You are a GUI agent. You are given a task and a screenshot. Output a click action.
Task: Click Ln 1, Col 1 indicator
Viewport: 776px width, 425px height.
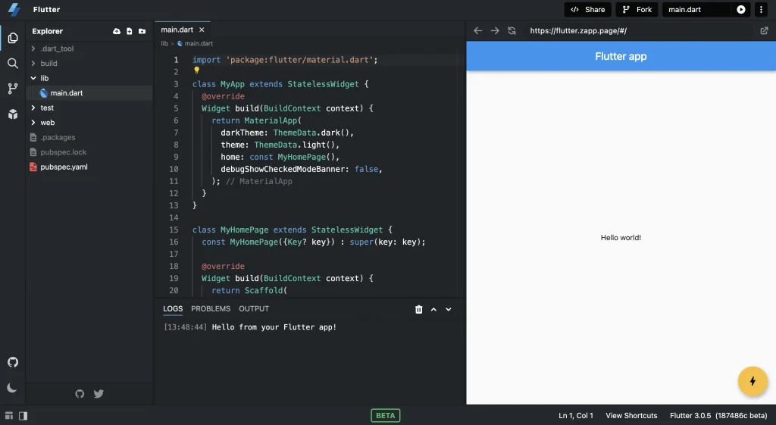pyautogui.click(x=576, y=416)
